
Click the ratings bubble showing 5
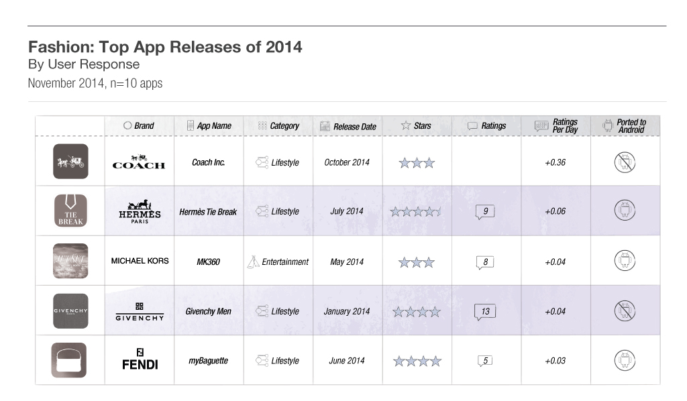(485, 361)
